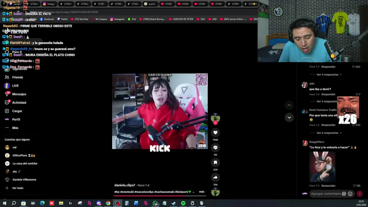Screen dimensions: 368x207
Task: Click the #sachauzumaki hashtag
Action: tap(164, 192)
